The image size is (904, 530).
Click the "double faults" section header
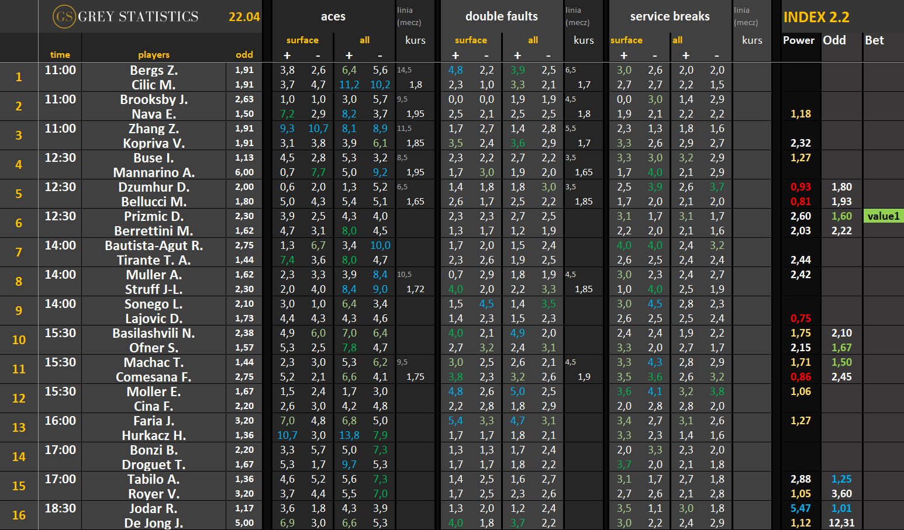pos(501,17)
